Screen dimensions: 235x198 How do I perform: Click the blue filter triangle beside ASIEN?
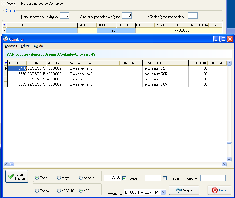coord(6,63)
